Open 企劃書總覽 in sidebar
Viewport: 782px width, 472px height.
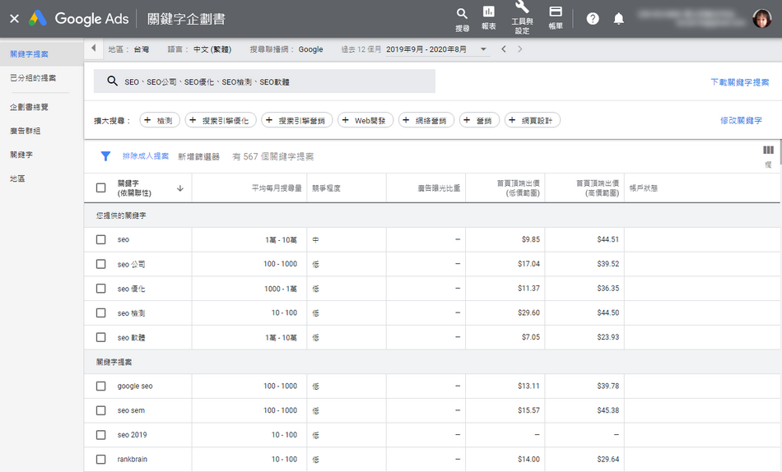[x=29, y=107]
